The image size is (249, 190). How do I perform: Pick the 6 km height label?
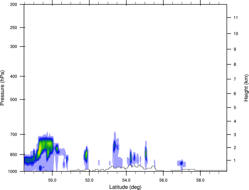pos(235,94)
